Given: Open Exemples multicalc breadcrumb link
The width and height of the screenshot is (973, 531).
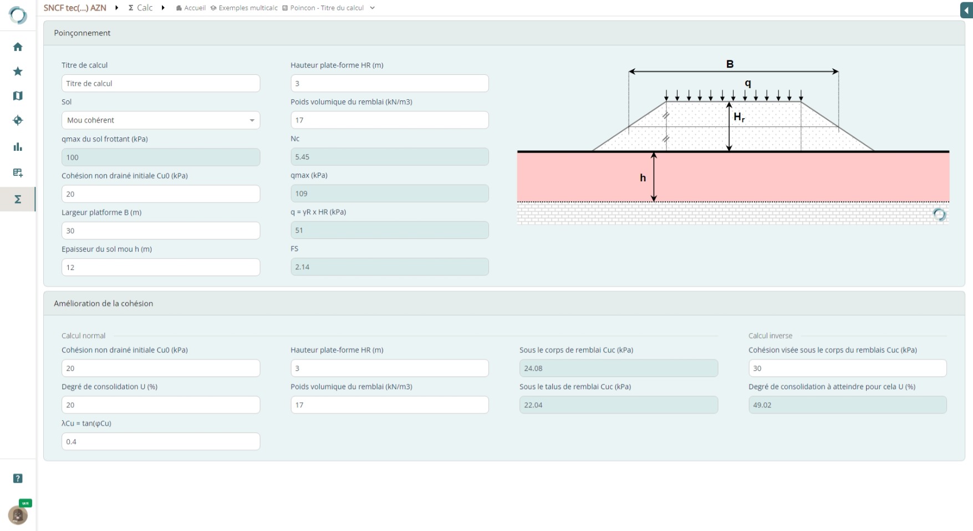Looking at the screenshot, I should (x=244, y=8).
